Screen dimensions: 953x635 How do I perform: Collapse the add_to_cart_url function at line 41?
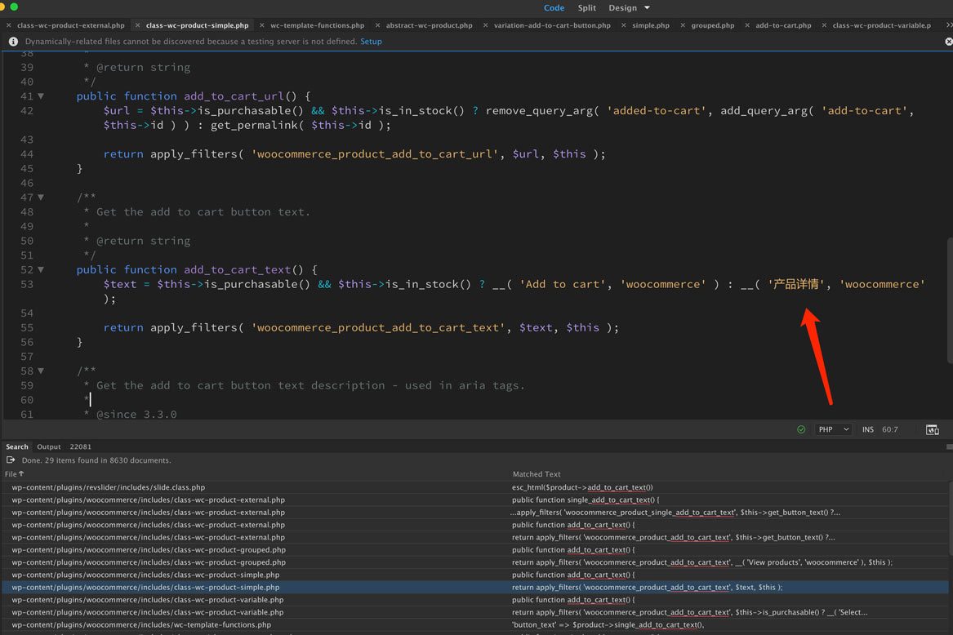(x=41, y=96)
